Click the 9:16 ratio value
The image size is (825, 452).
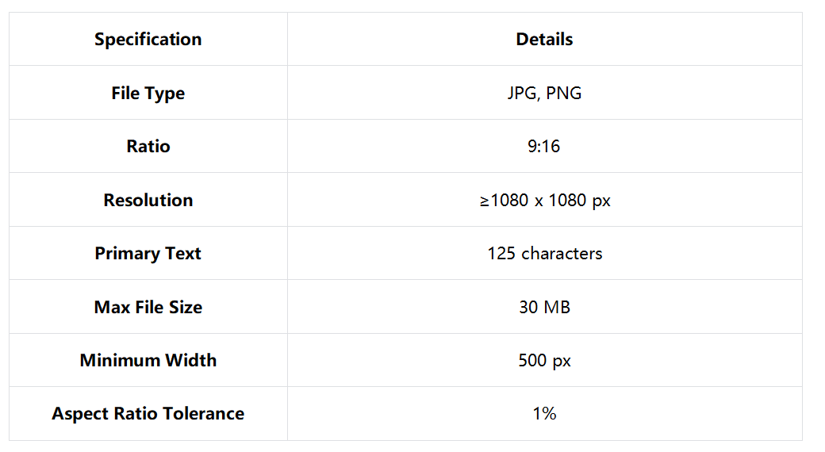(544, 147)
